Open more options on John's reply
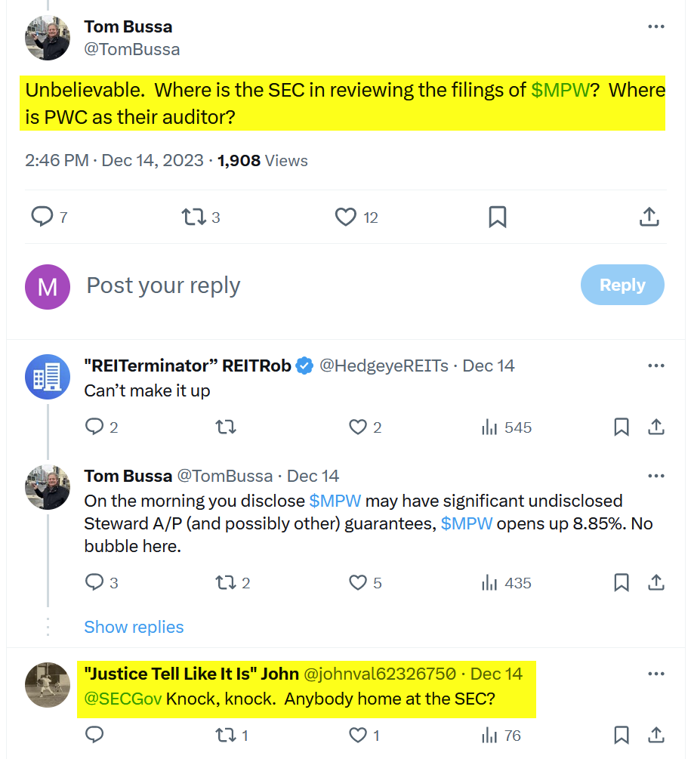The image size is (691, 759). click(x=656, y=674)
